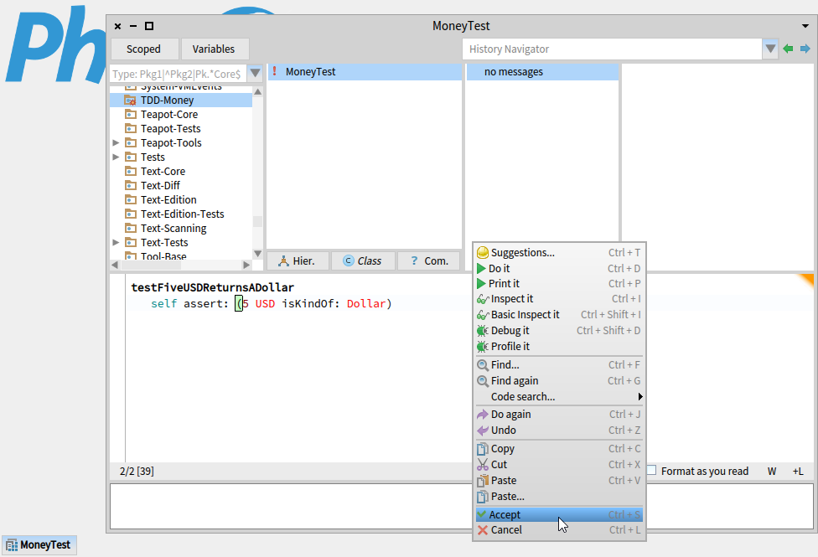
Task: Click the red Cancel X icon
Action: click(x=483, y=530)
